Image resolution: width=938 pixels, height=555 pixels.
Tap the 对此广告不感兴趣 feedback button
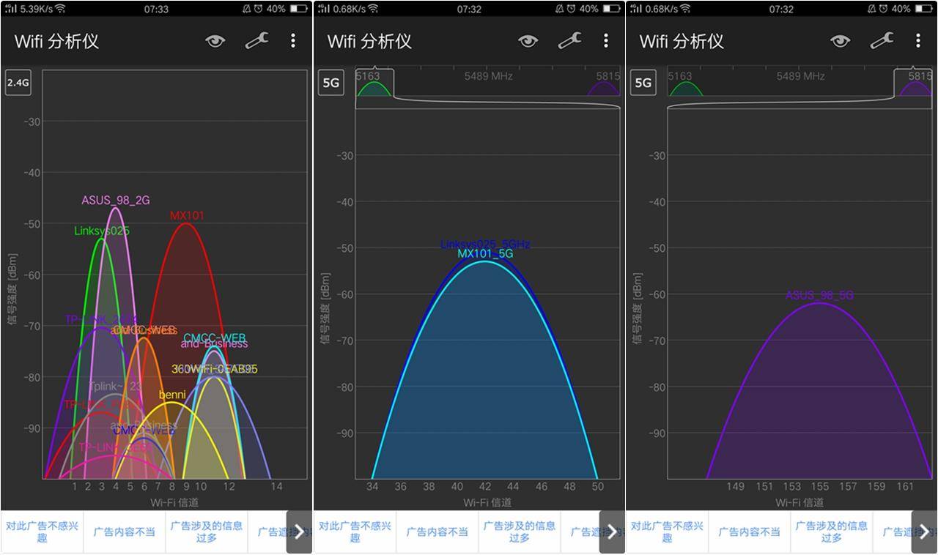[42, 531]
